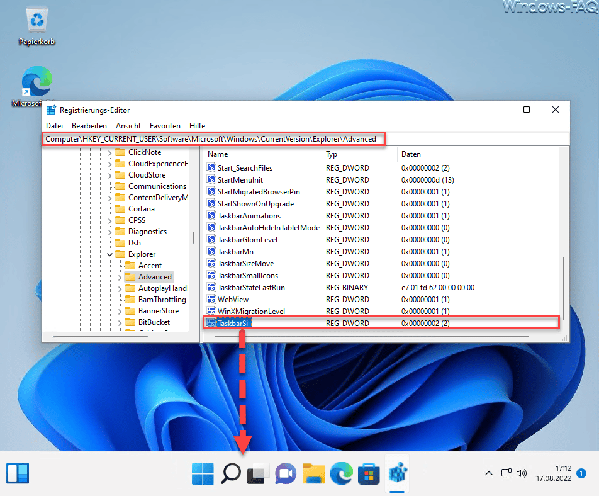599x496 pixels.
Task: Select the TaskbarGlomLevel value icon
Action: [x=211, y=239]
